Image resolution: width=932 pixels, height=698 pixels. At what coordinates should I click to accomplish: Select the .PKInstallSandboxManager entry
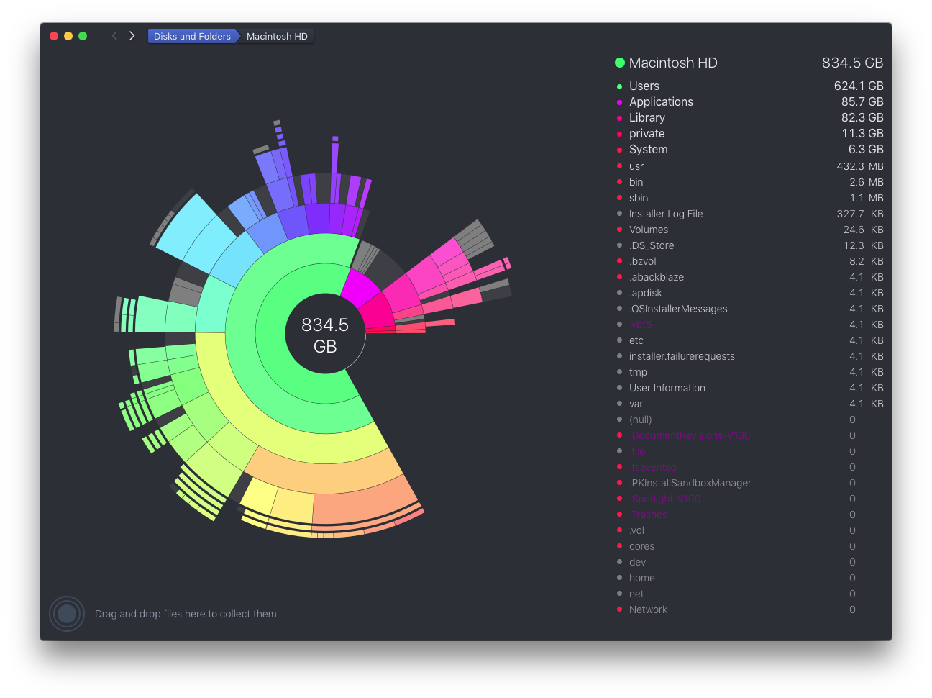coord(749,483)
